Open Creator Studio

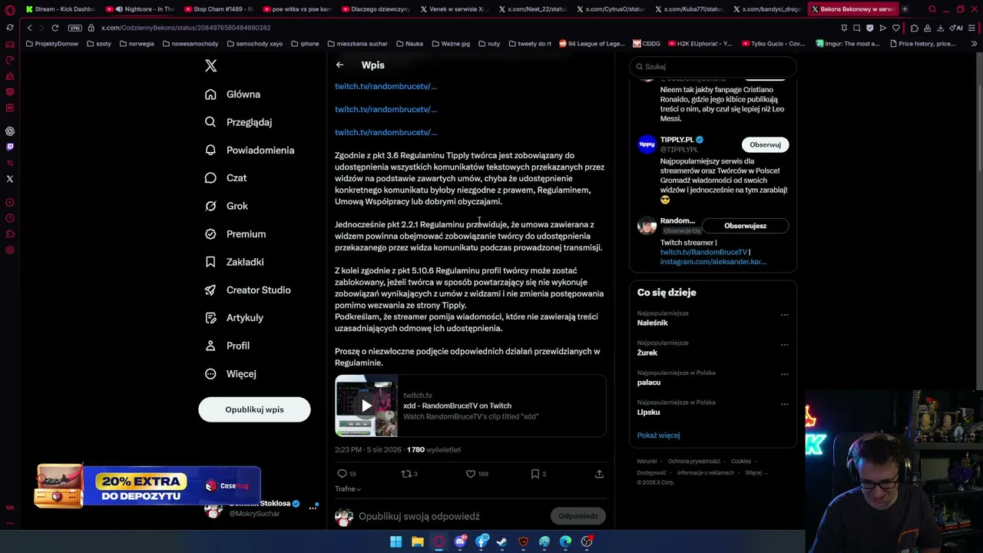point(247,290)
